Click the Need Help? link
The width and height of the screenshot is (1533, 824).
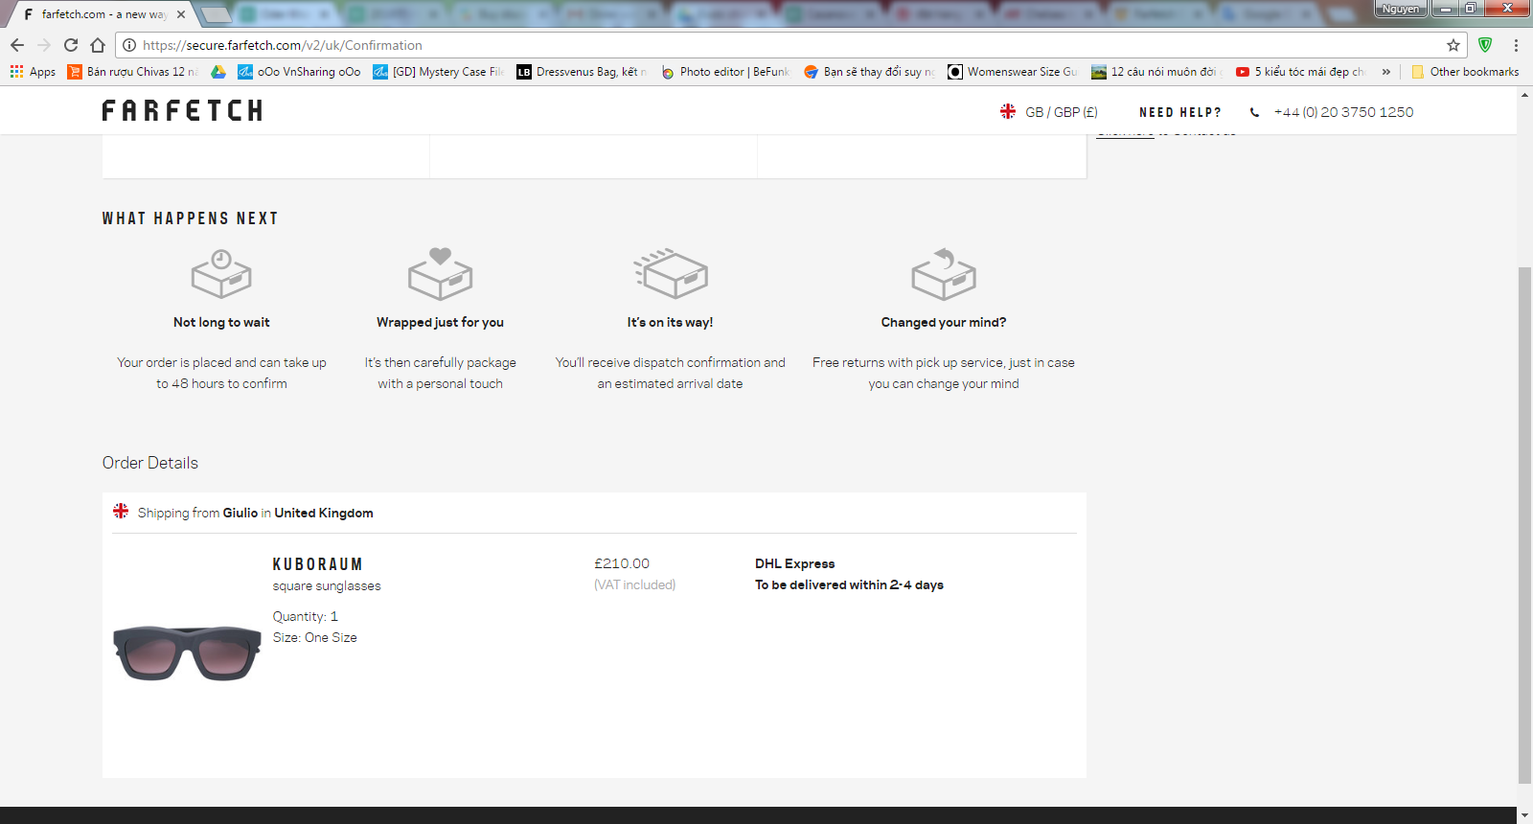1179,112
